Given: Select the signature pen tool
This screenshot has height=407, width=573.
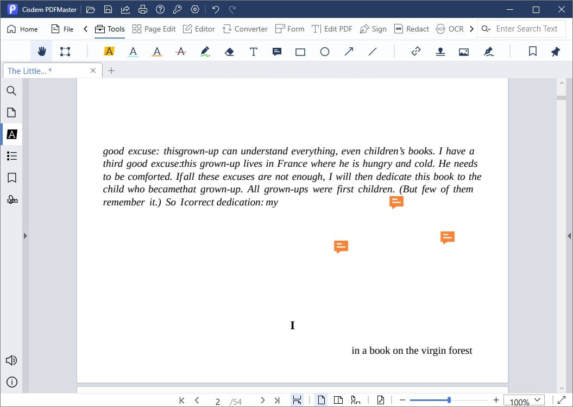Looking at the screenshot, I should (489, 52).
